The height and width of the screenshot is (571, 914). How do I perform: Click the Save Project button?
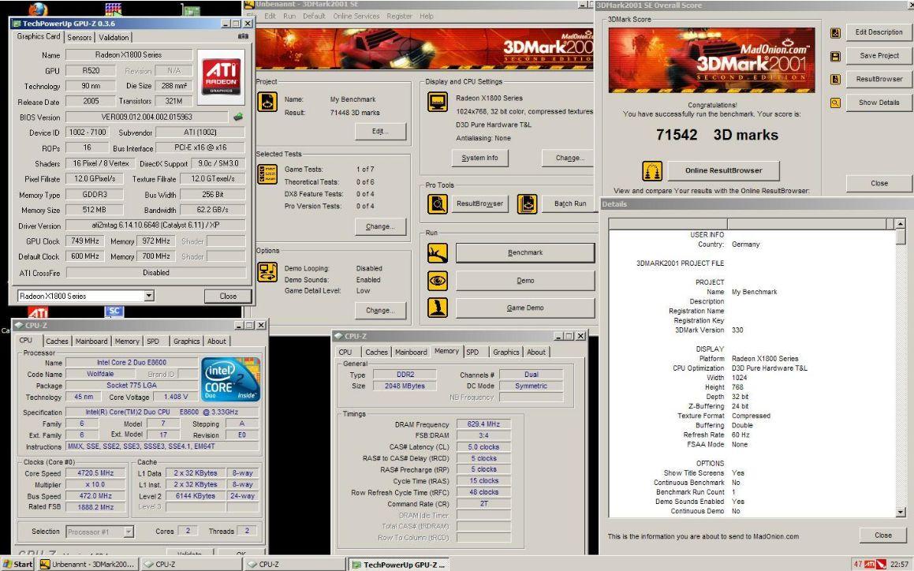pos(879,56)
